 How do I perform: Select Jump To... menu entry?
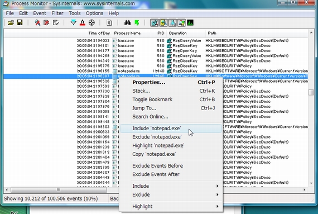coord(171,108)
